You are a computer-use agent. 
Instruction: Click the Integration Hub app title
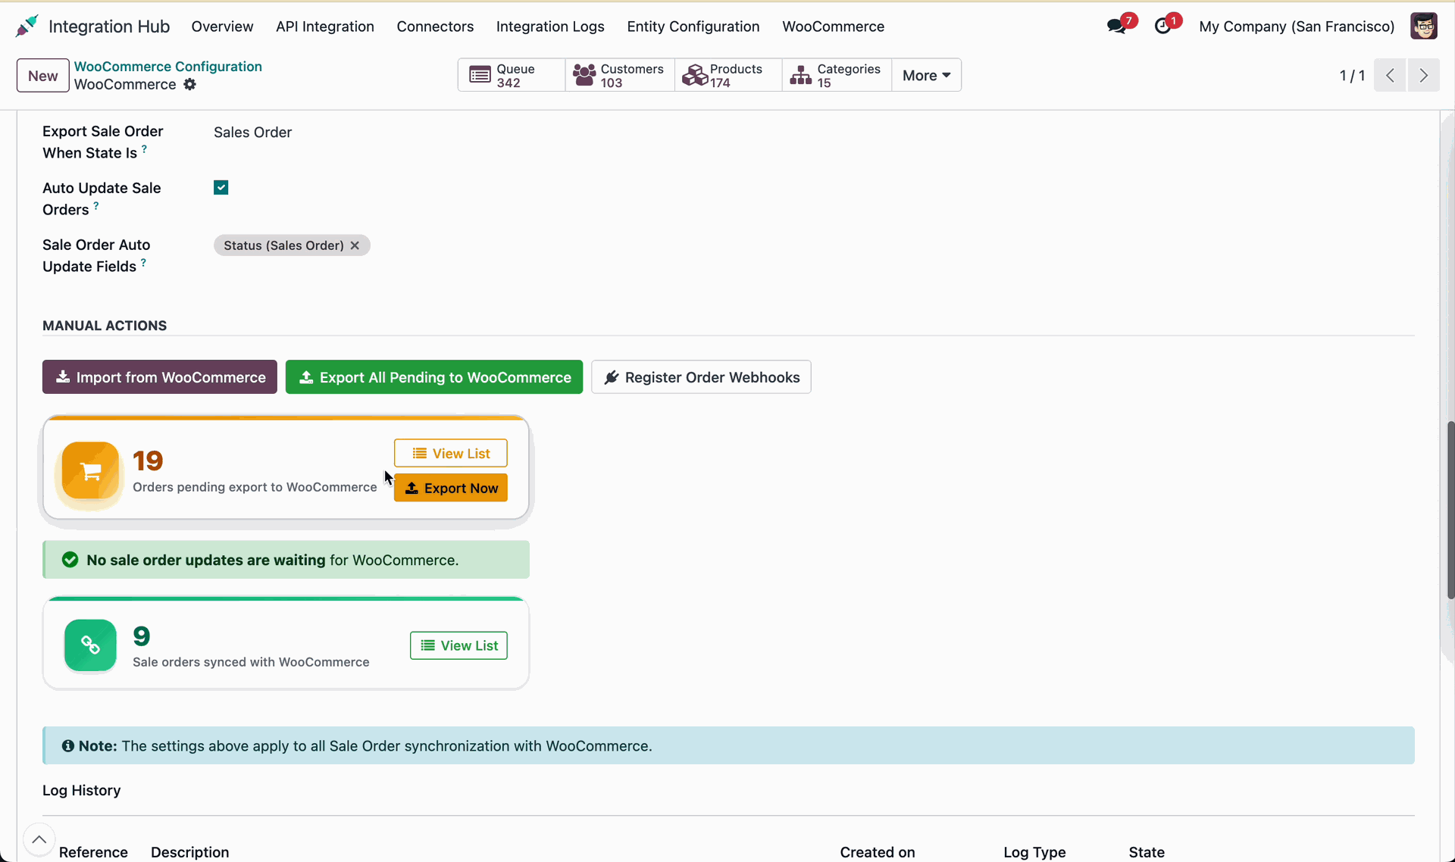[109, 27]
